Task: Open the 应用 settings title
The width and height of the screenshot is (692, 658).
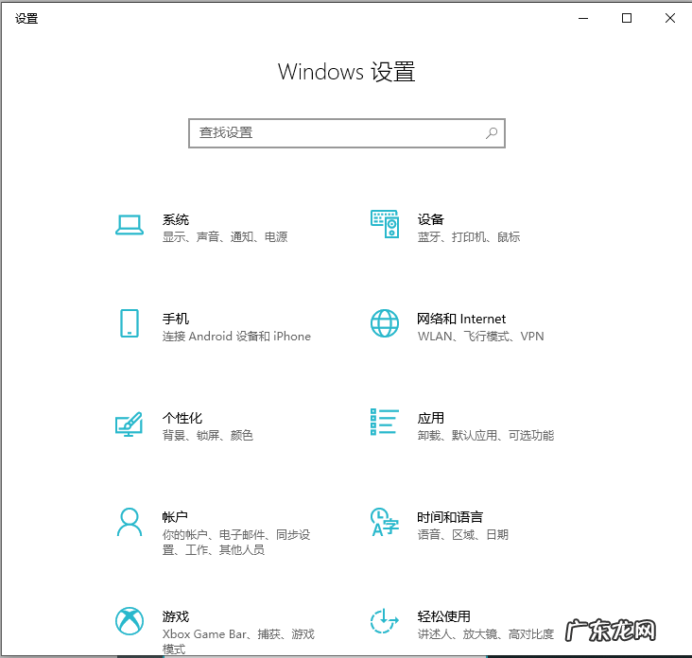Action: tap(431, 418)
